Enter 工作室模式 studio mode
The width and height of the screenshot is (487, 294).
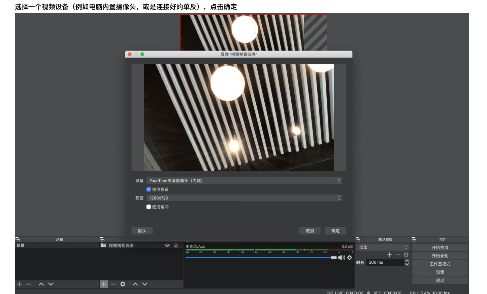coord(440,264)
